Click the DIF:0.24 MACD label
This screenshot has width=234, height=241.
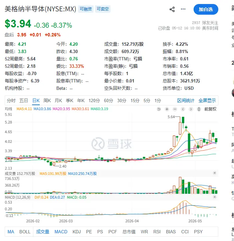click(41, 197)
